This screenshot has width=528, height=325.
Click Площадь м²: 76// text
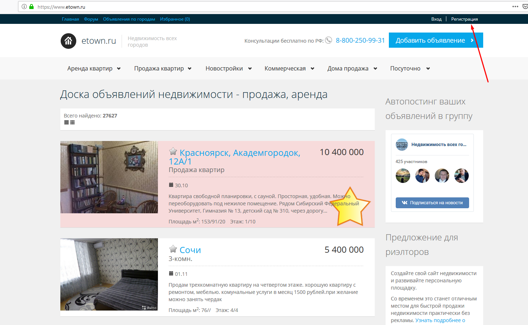pos(189,310)
